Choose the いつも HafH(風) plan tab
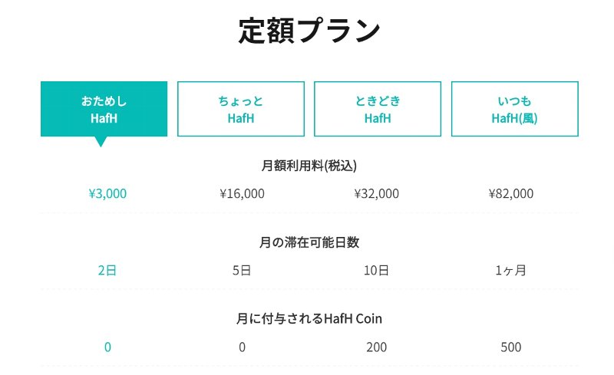Viewport: 614px width, 375px height. tap(514, 109)
